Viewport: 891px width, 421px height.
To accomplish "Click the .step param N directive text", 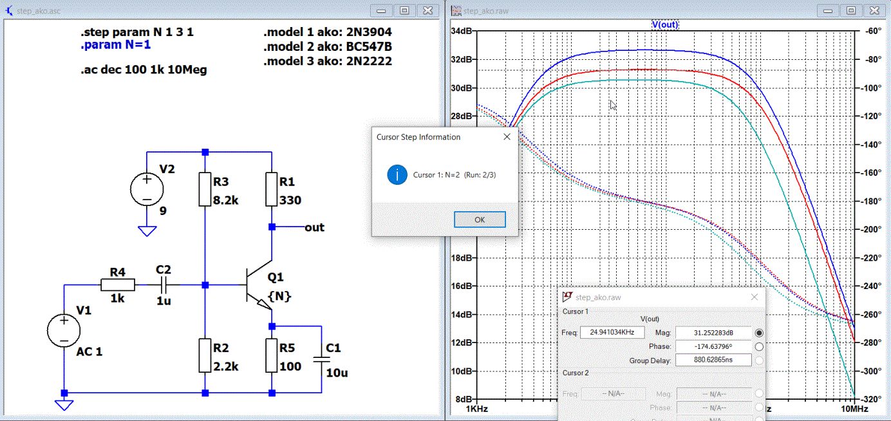I will [136, 32].
